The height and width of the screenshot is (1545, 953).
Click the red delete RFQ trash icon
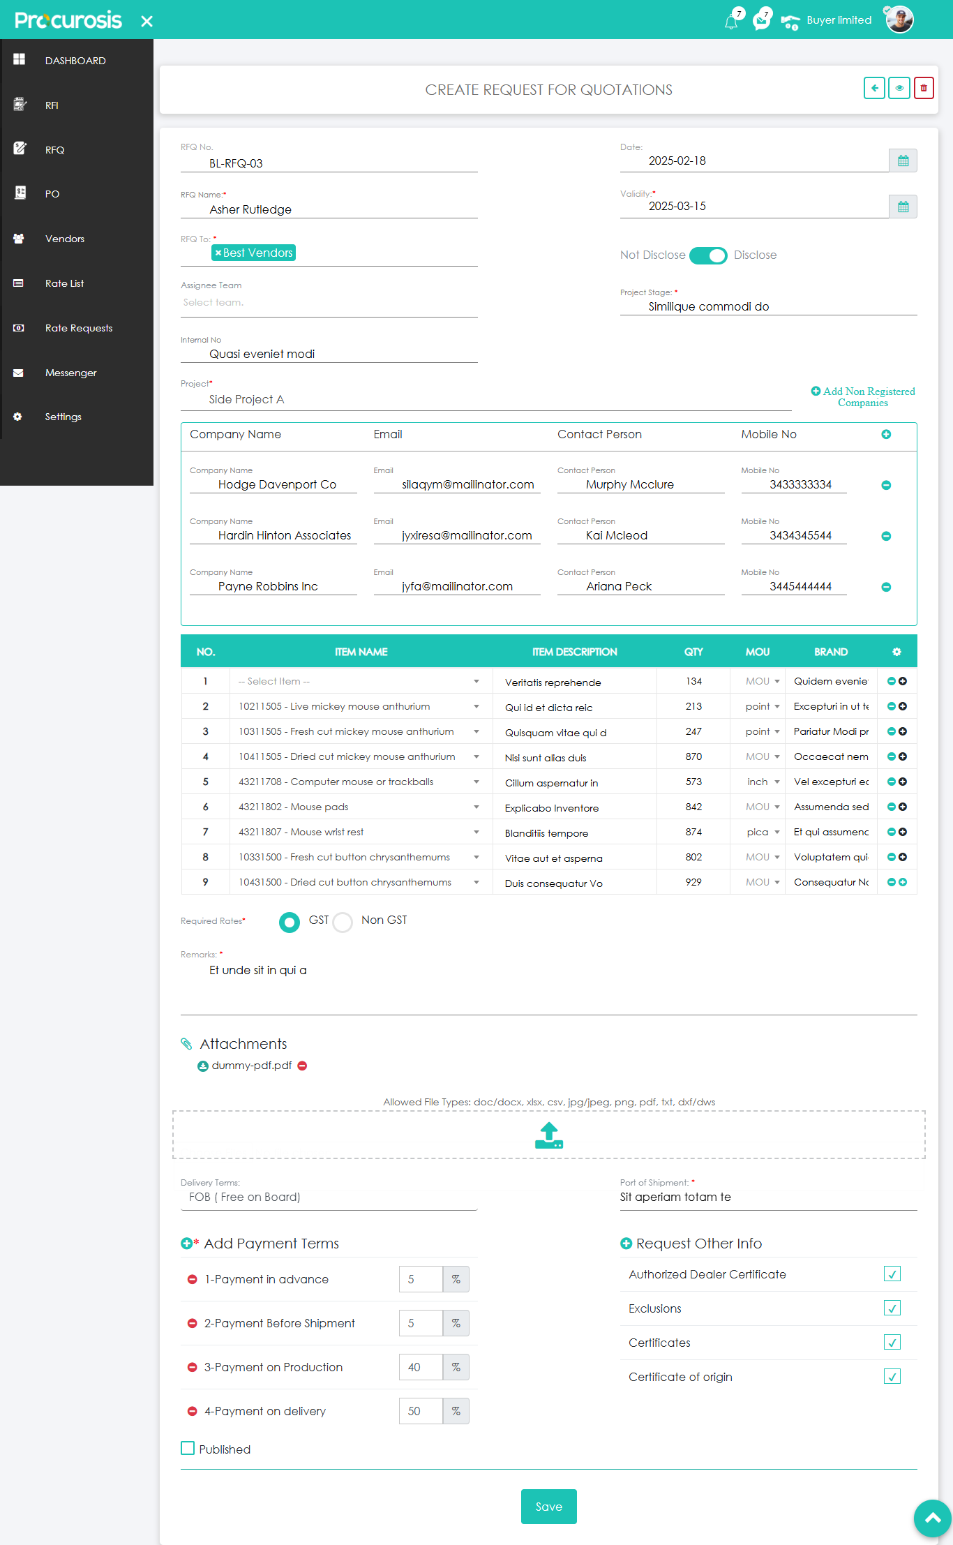(x=923, y=88)
